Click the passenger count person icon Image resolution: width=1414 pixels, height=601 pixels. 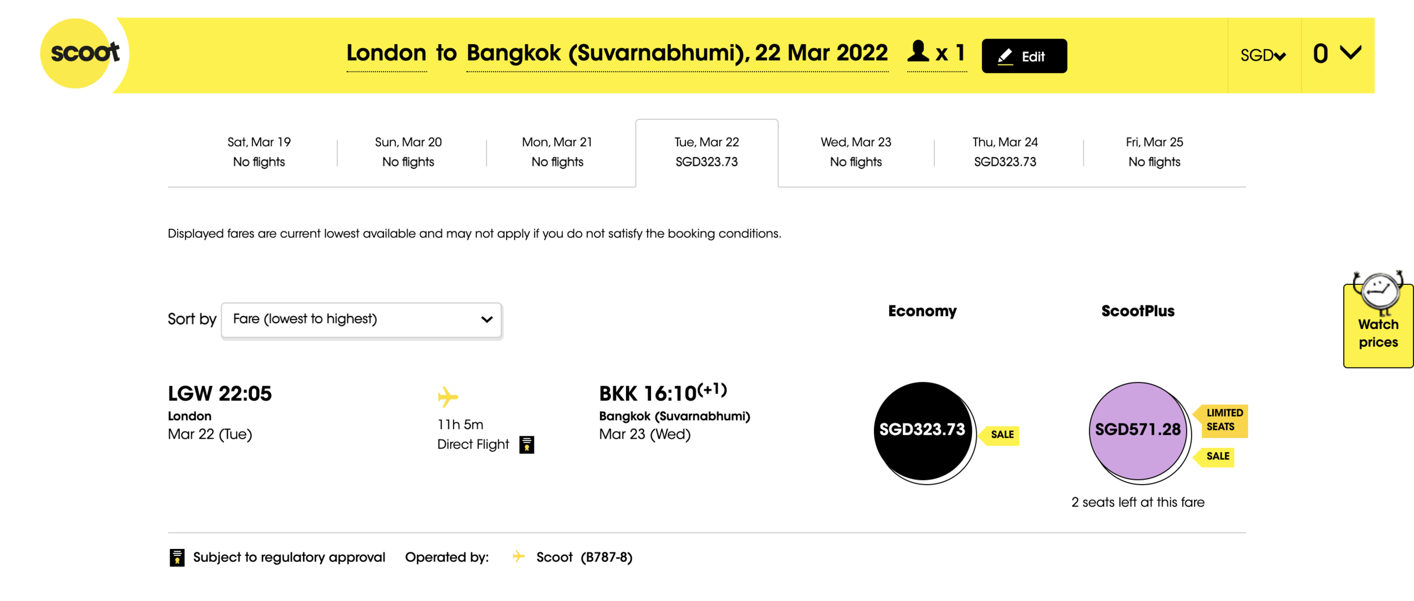[x=918, y=52]
